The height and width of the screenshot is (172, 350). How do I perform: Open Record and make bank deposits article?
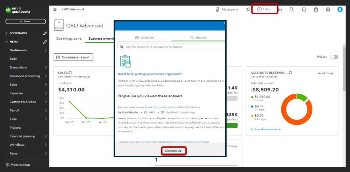(159, 107)
